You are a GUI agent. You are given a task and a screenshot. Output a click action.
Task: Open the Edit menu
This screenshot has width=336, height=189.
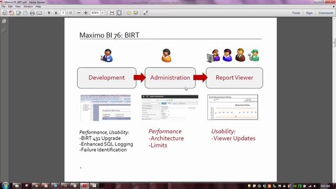[10, 7]
